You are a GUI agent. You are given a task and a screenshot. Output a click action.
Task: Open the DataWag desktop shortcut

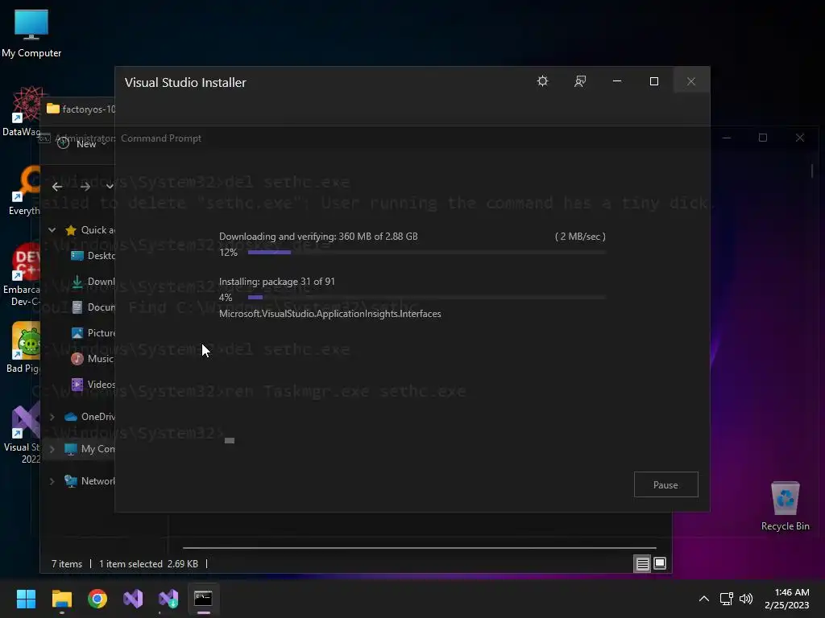(x=21, y=111)
